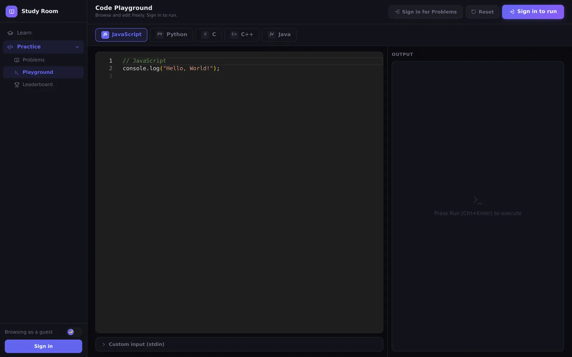Click the "Press Run (Ctrl+Enter) to execute" text

pos(478,213)
